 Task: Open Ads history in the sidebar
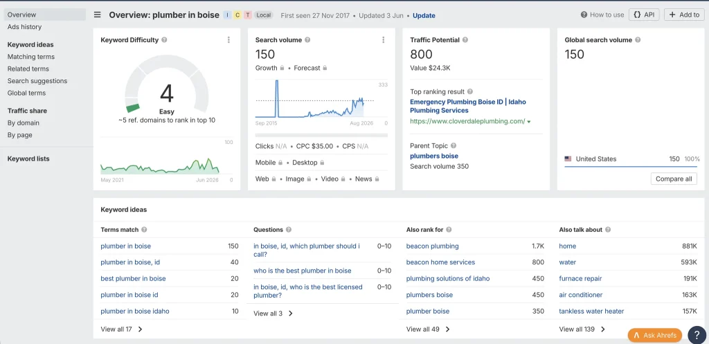click(24, 27)
